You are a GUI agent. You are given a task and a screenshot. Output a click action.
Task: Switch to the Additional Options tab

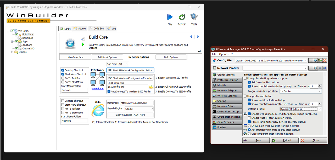tap(107, 57)
